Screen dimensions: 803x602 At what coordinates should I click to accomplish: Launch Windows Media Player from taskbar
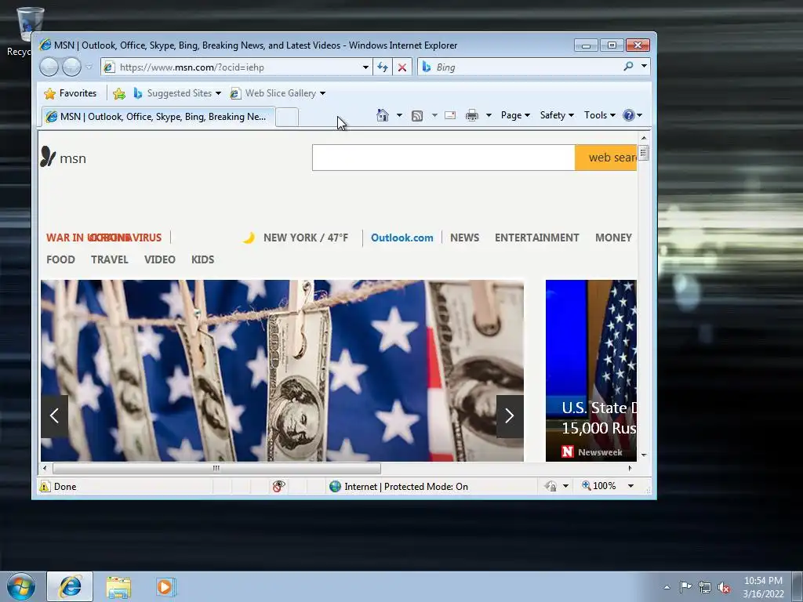[x=165, y=586]
